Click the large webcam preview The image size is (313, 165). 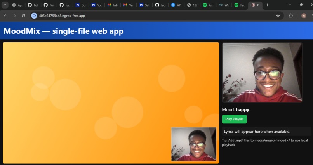[x=262, y=73]
